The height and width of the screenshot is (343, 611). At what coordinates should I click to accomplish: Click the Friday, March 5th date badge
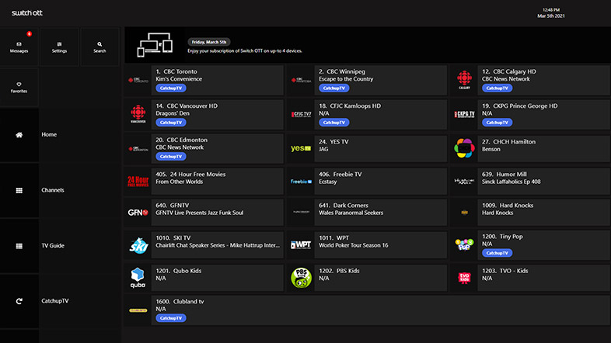209,42
